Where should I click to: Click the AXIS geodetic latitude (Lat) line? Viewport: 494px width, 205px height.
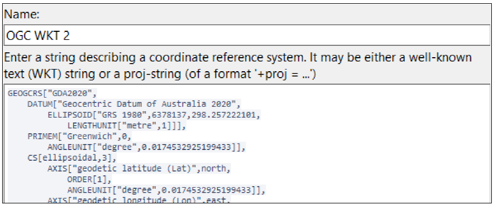[139, 169]
